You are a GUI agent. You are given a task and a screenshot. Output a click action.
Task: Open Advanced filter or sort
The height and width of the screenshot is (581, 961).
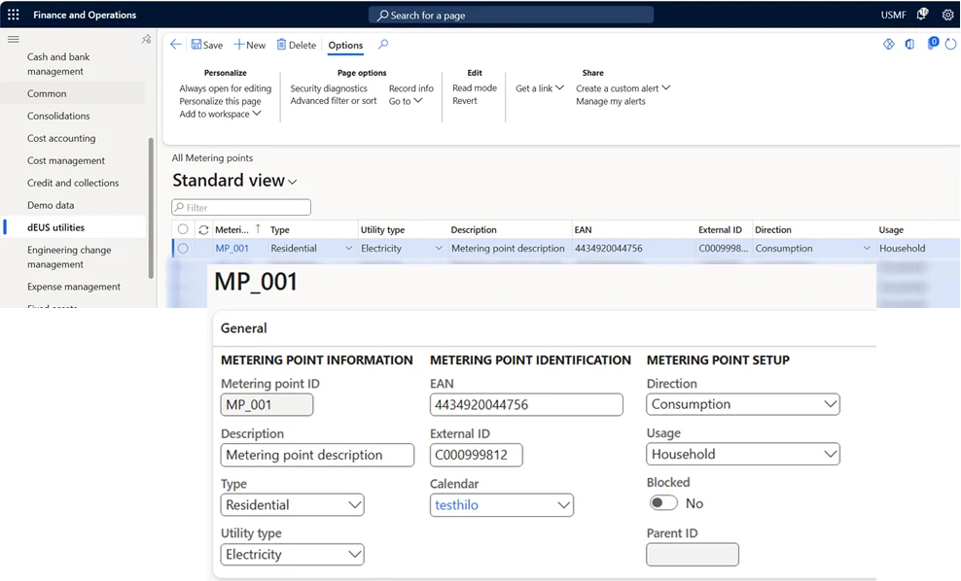pos(334,101)
